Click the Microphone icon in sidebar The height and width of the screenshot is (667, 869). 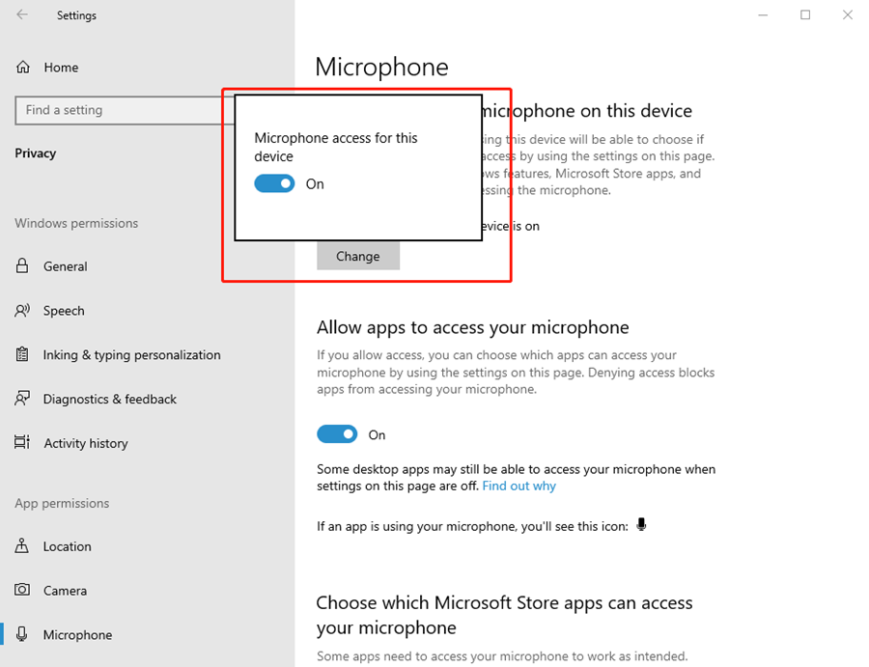point(21,634)
